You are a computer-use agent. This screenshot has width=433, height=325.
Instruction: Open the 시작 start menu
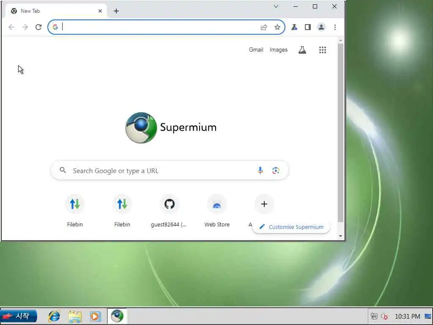19,316
